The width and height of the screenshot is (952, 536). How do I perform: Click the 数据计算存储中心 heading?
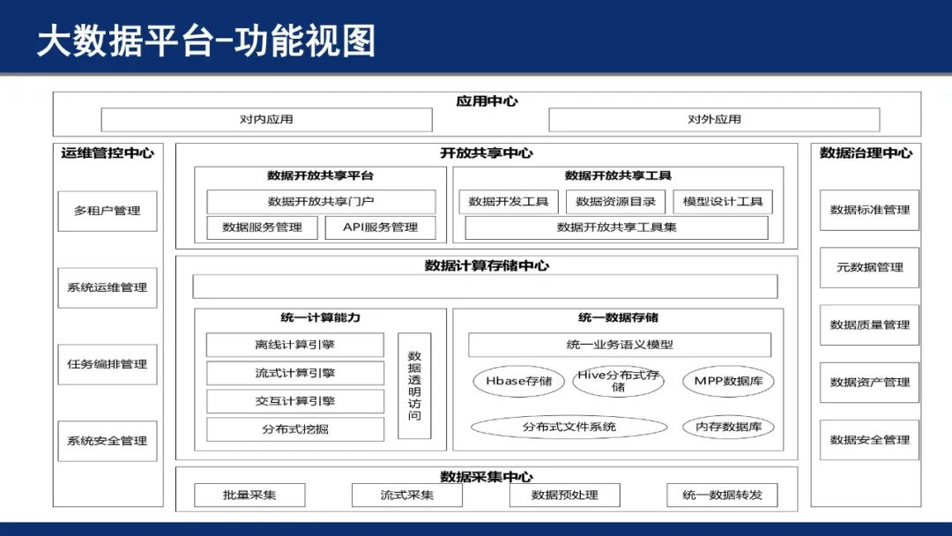487,265
